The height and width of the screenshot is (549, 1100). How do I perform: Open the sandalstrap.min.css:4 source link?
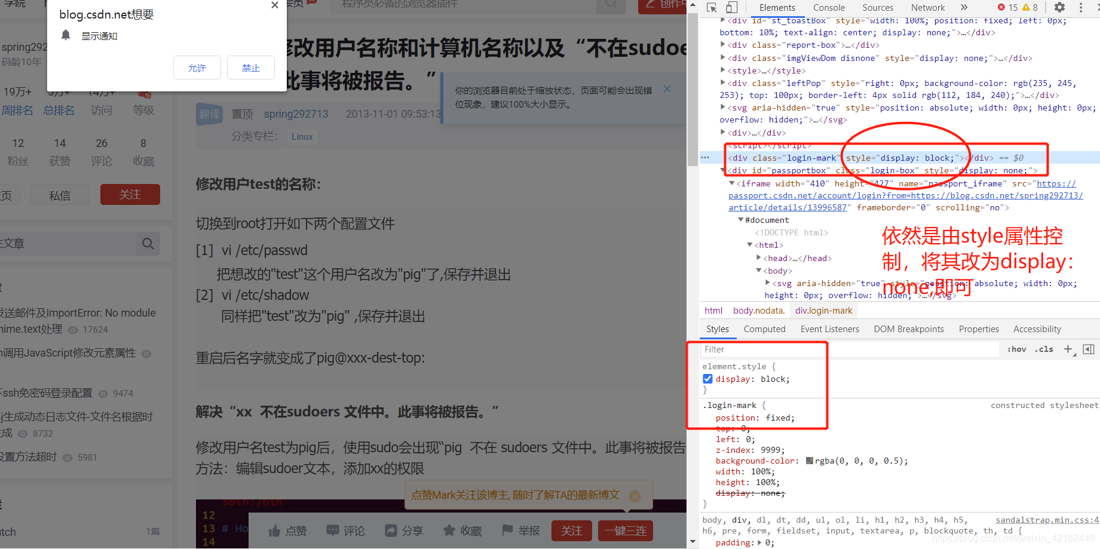pos(1047,520)
